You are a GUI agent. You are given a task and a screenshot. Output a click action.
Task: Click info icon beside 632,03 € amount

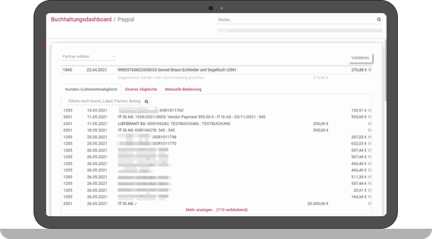(369, 143)
